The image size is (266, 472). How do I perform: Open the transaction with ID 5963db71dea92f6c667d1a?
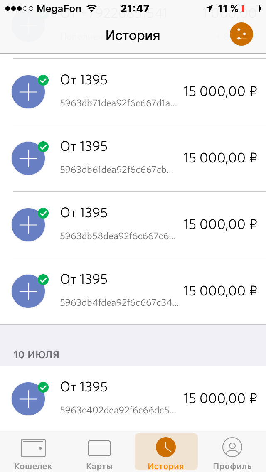pos(118,103)
